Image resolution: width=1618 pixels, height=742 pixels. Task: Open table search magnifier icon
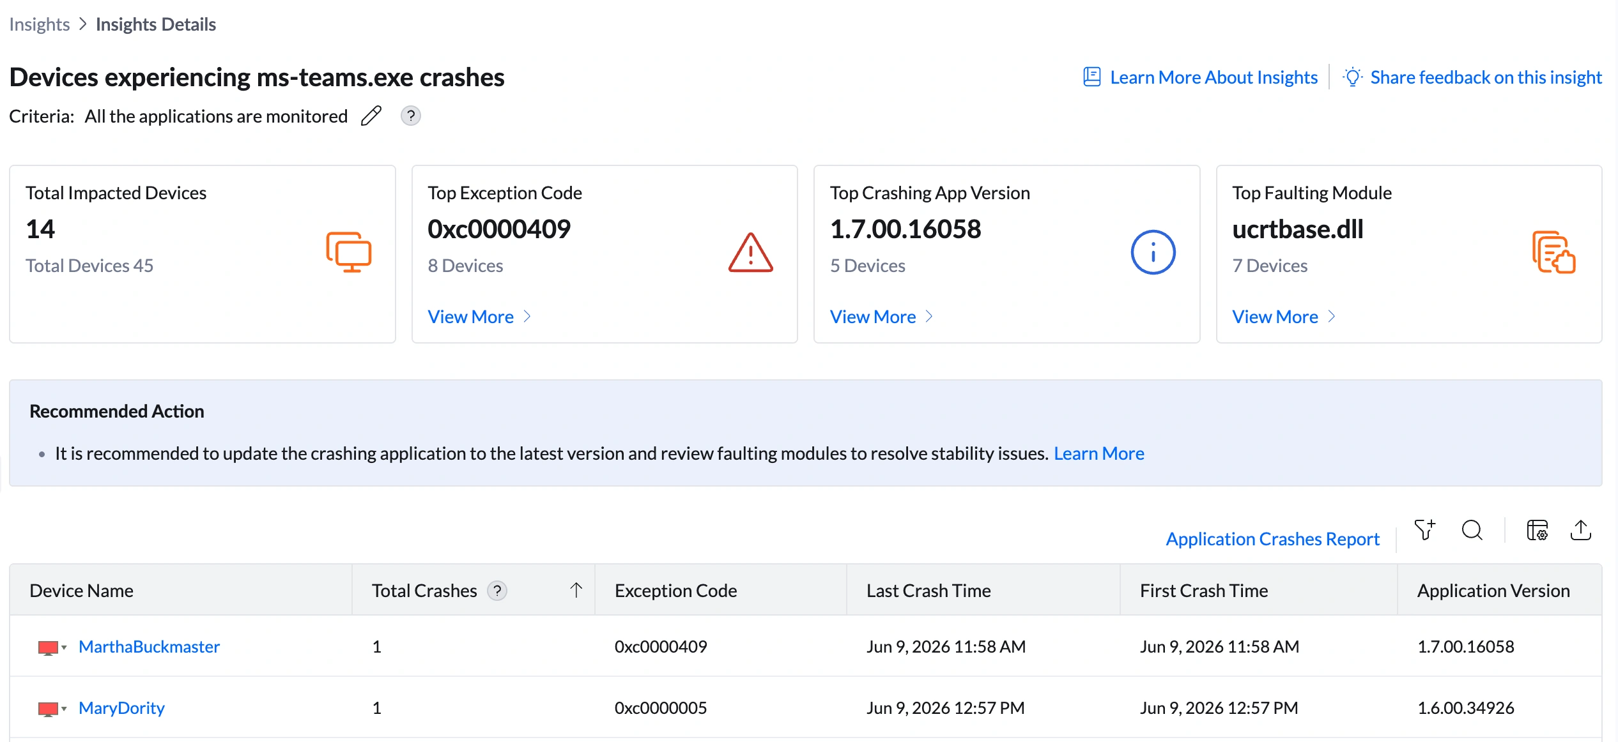coord(1472,530)
